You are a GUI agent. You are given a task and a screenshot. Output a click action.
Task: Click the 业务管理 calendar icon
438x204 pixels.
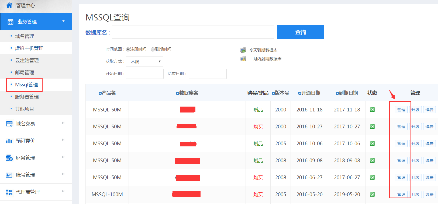11,22
